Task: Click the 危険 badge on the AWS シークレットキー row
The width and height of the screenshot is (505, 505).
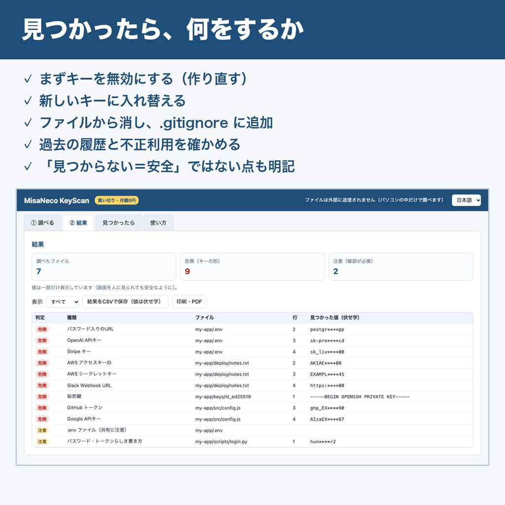Action: point(42,374)
